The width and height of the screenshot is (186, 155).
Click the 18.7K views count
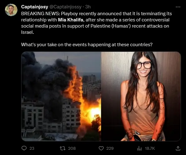pyautogui.click(x=150, y=148)
